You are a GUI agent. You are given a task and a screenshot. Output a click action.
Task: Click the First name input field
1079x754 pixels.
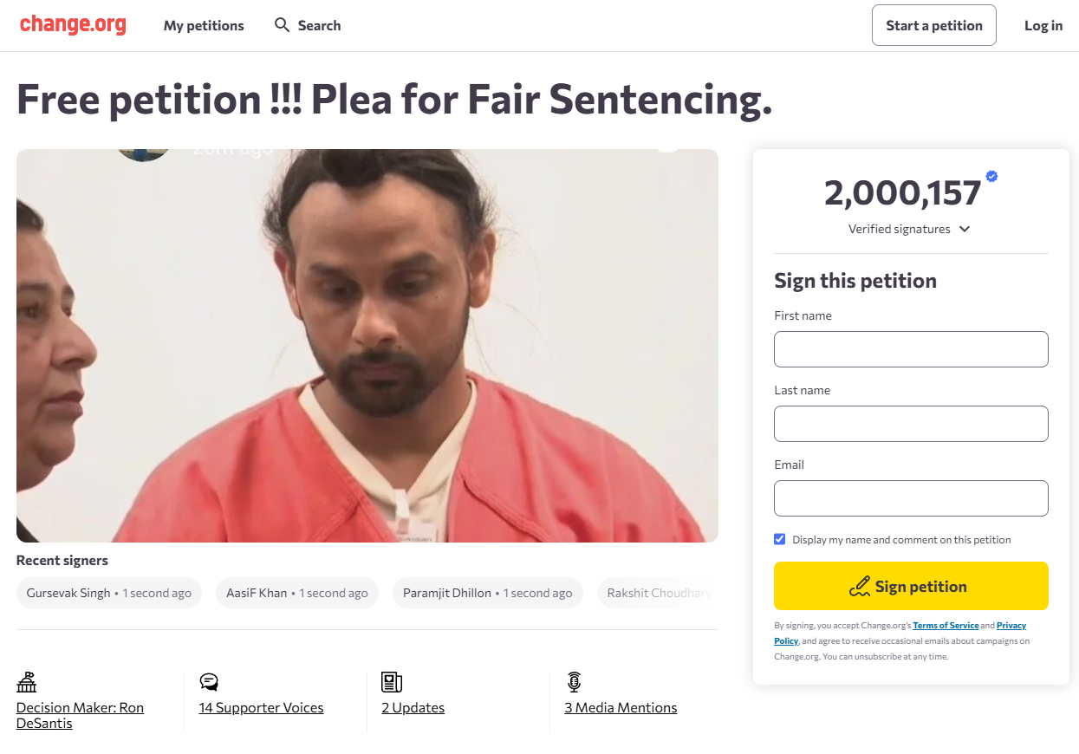click(911, 349)
